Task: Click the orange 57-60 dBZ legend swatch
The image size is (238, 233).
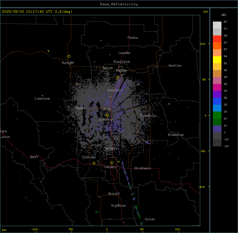Action: pyautogui.click(x=217, y=46)
